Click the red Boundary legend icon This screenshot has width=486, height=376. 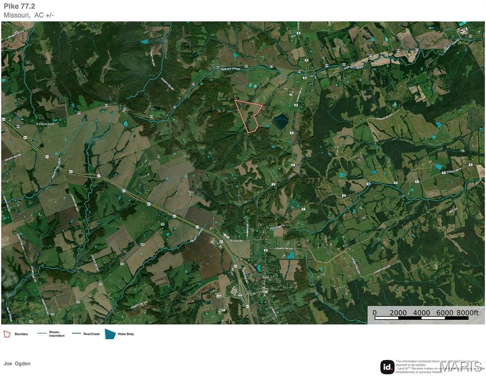click(x=7, y=334)
